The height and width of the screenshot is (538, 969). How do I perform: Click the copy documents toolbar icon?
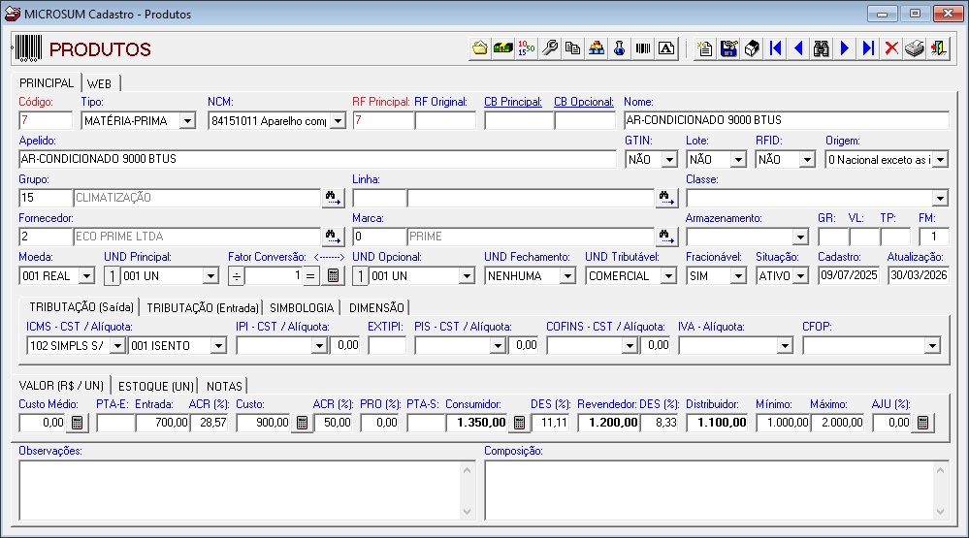[573, 48]
